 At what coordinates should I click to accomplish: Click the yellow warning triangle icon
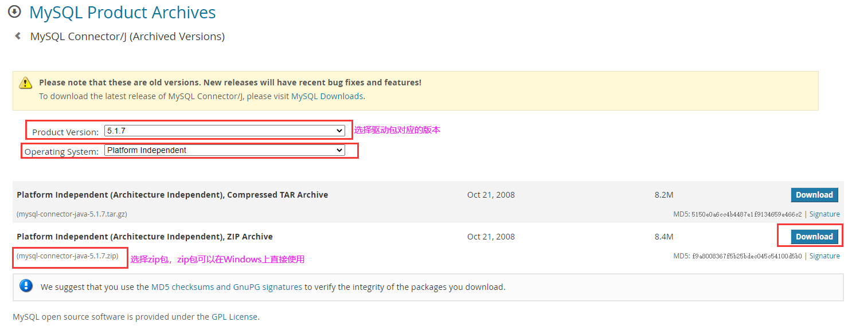click(x=26, y=83)
